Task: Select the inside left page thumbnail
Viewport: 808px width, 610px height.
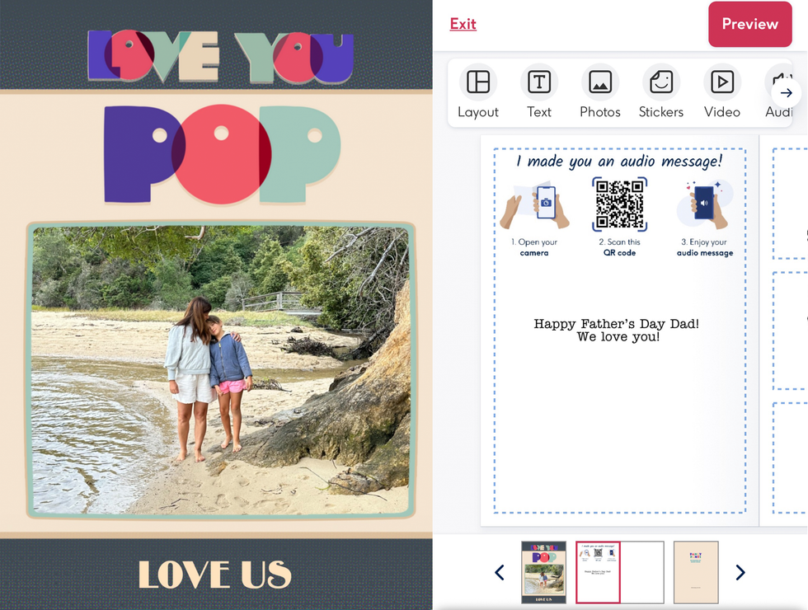Action: (x=598, y=572)
